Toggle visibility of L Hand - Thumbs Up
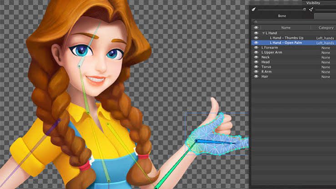 point(256,38)
